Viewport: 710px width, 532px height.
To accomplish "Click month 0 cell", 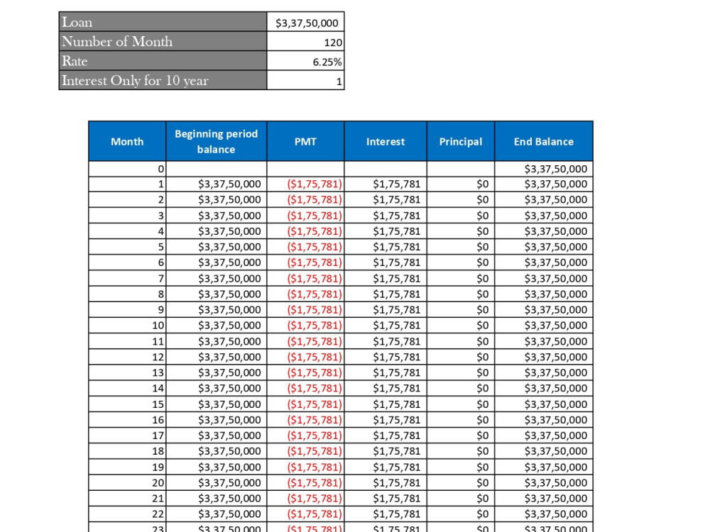I will [x=127, y=169].
